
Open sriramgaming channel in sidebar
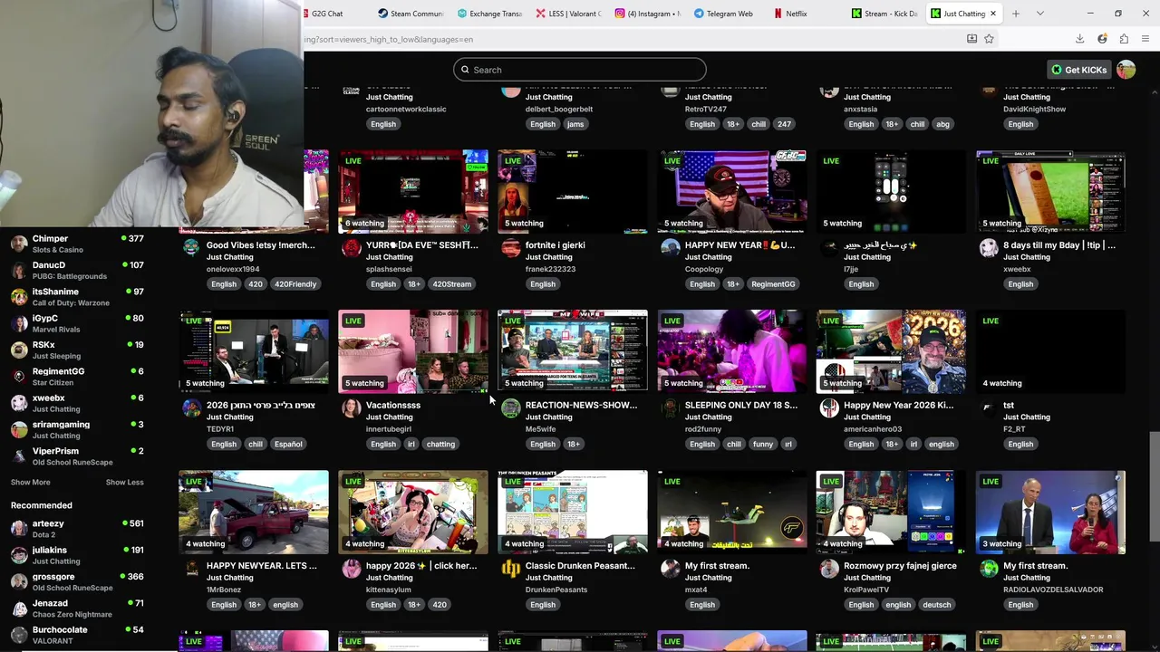click(x=77, y=429)
